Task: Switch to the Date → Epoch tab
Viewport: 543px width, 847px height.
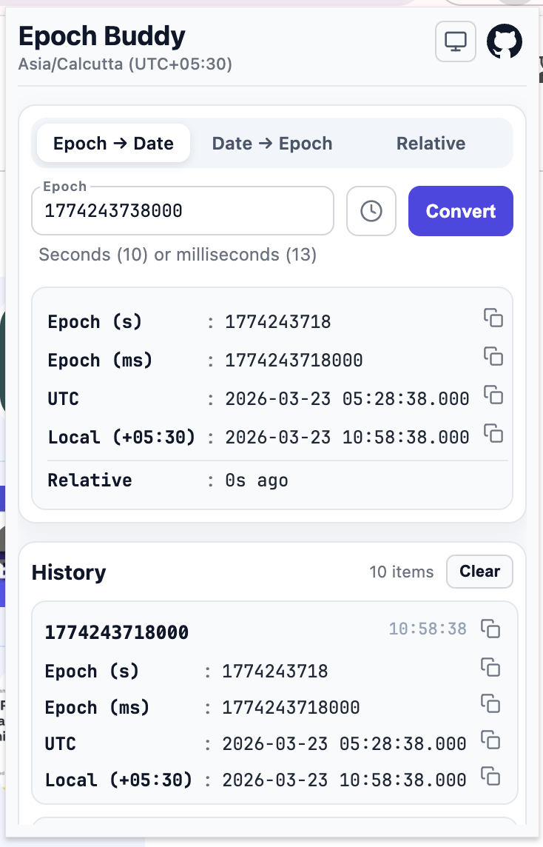Action: click(271, 143)
